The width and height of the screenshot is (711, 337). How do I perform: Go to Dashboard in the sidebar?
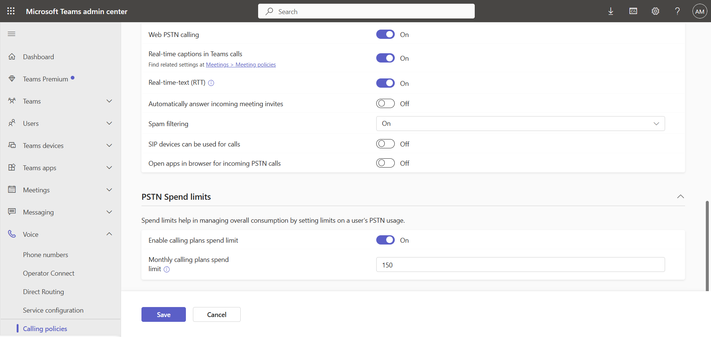point(39,57)
